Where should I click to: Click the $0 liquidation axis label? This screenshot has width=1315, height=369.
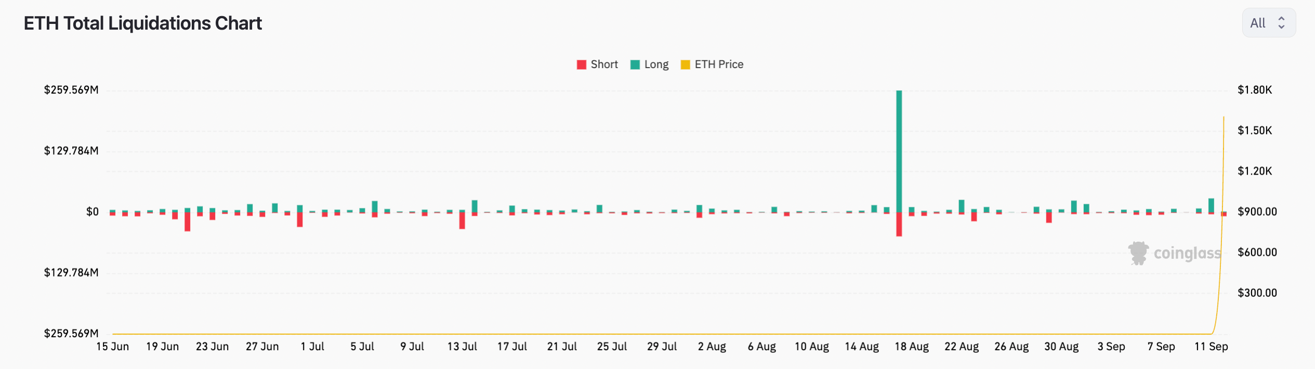click(92, 212)
